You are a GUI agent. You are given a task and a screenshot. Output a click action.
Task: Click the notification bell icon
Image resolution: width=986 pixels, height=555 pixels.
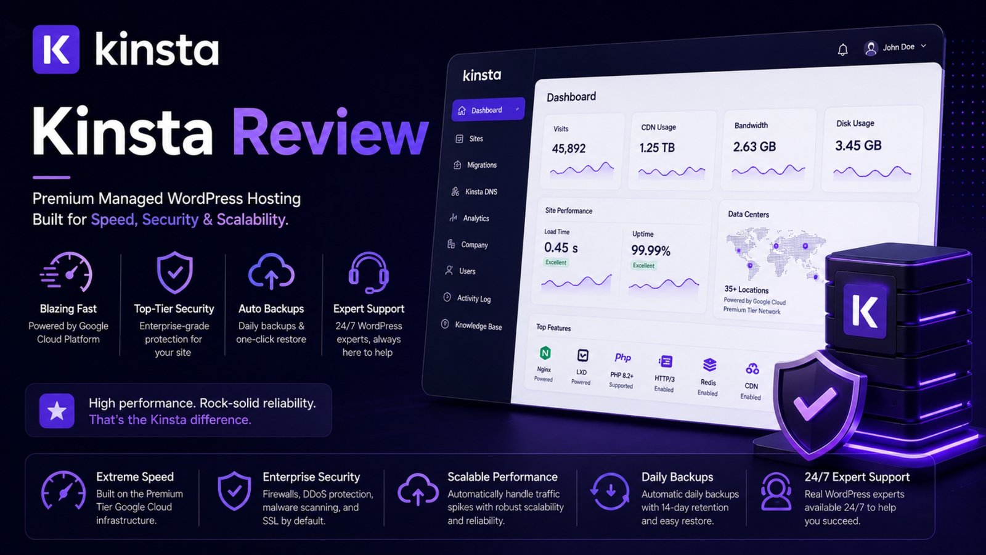(842, 50)
